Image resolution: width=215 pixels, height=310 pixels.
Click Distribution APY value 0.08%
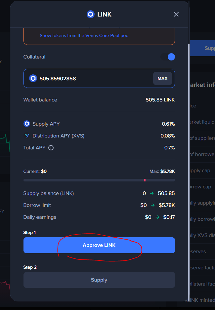168,136
